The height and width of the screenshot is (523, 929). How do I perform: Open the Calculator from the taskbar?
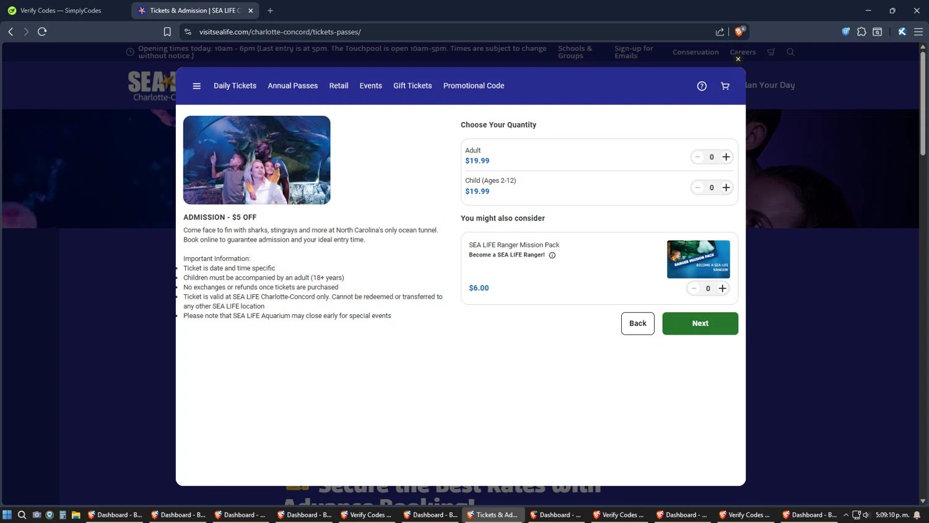(63, 515)
